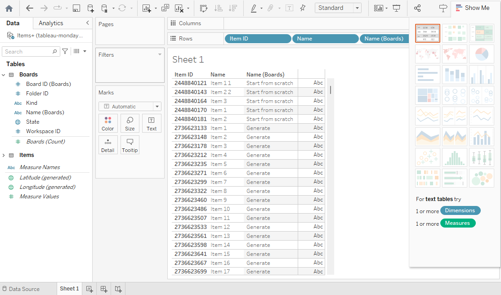Viewport: 501px width, 295px height.
Task: Toggle mark labels in the toolbar
Action: [x=290, y=8]
